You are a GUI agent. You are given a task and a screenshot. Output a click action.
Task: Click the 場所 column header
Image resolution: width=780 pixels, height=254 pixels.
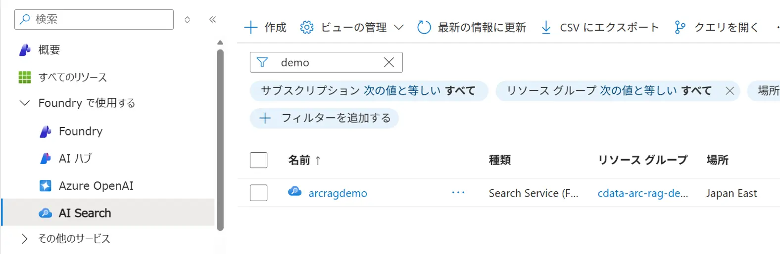point(718,160)
